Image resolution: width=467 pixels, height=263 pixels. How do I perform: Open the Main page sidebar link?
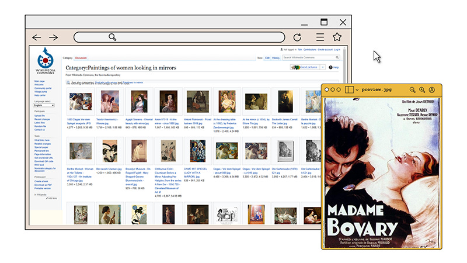pyautogui.click(x=39, y=81)
